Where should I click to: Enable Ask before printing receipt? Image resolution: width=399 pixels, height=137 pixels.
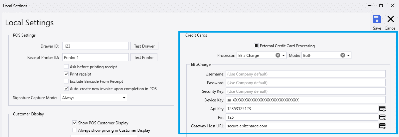click(x=66, y=67)
